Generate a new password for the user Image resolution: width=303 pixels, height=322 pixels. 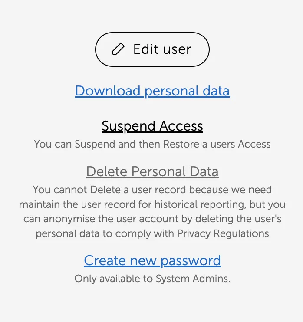click(152, 260)
